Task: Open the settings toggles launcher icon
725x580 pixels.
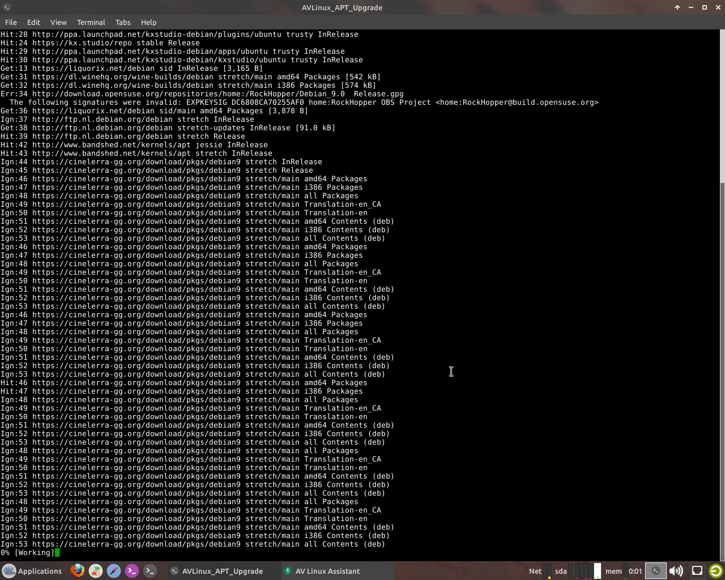Action: [96, 571]
